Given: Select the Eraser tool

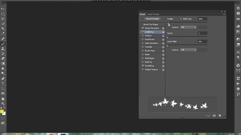Looking at the screenshot, I should [3, 58].
